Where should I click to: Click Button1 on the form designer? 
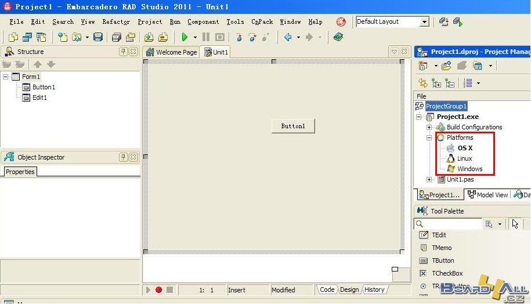pyautogui.click(x=293, y=126)
